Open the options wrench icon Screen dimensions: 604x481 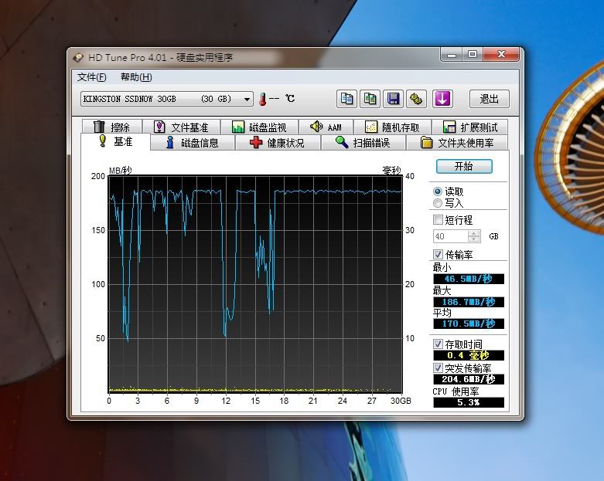[417, 99]
